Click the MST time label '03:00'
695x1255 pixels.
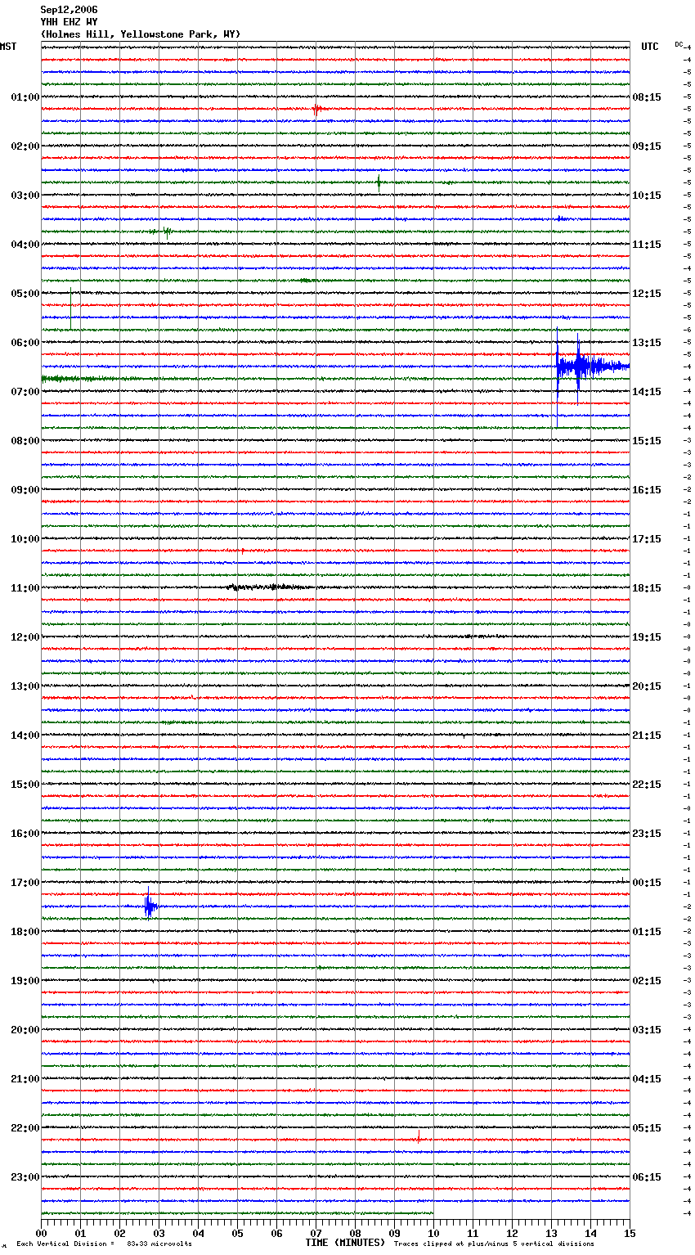(x=25, y=196)
